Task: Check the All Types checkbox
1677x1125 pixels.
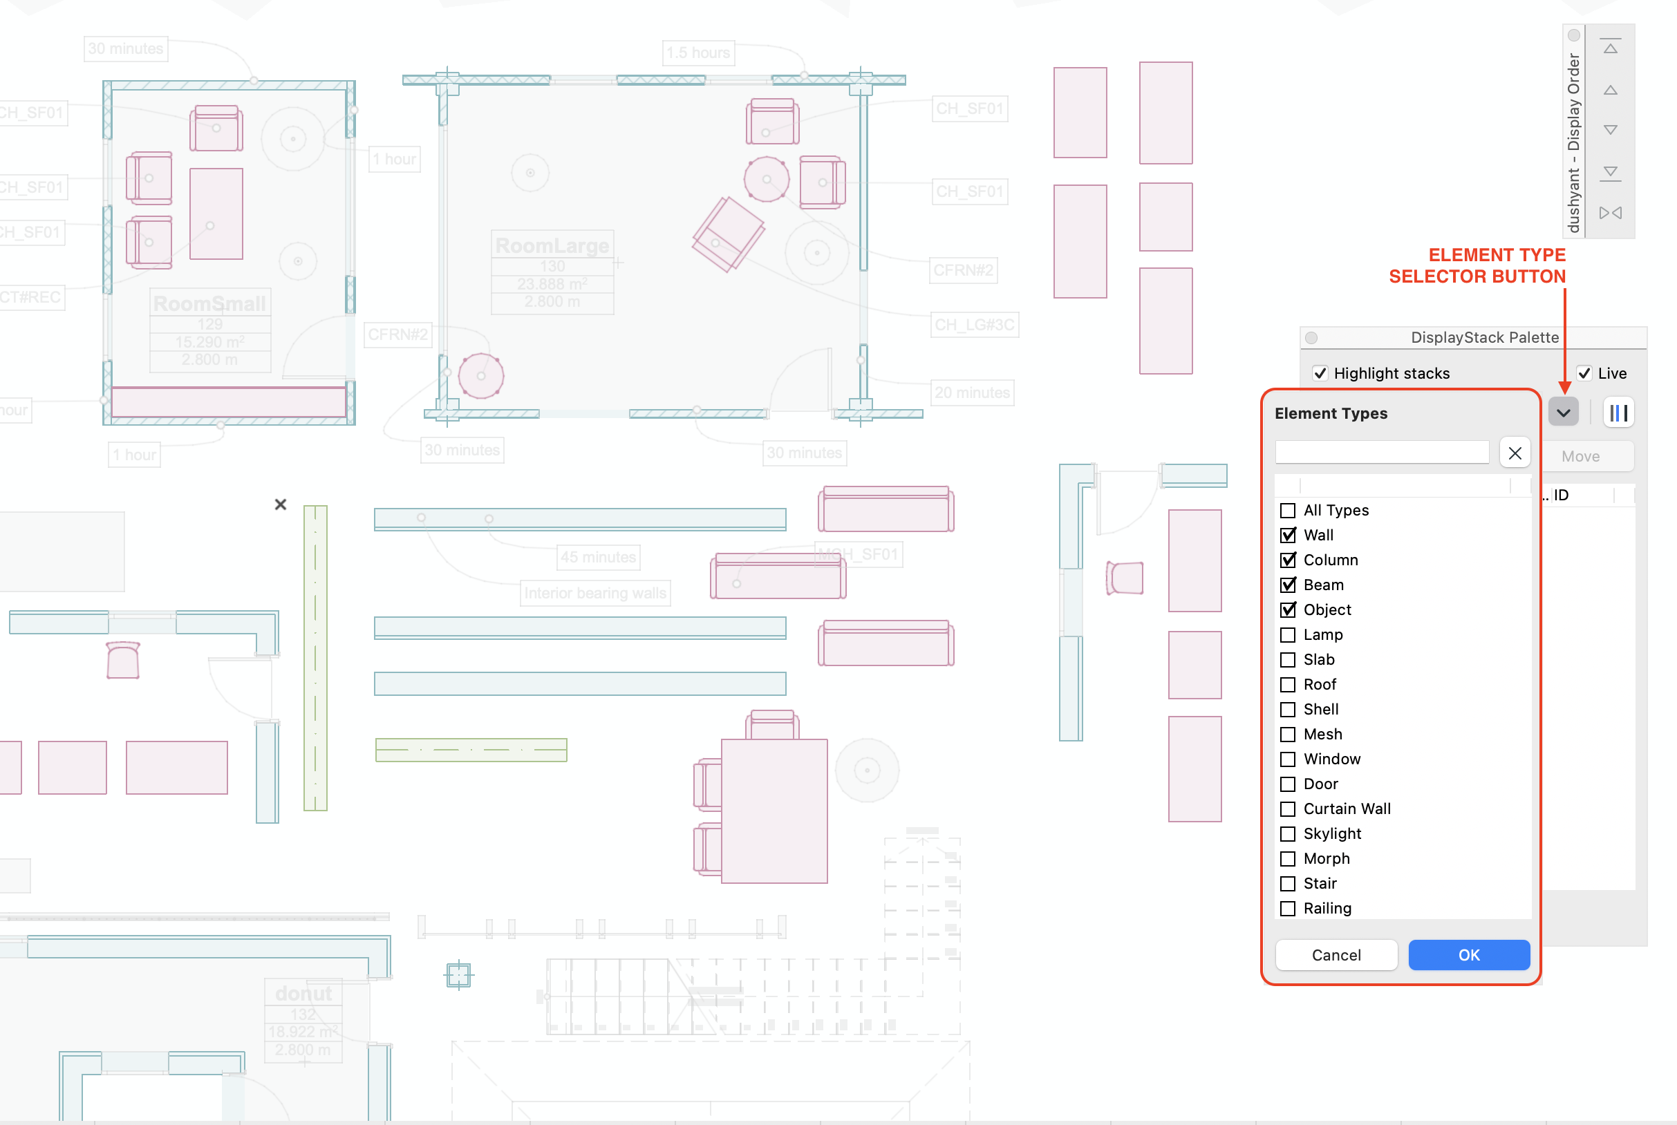Action: point(1288,511)
